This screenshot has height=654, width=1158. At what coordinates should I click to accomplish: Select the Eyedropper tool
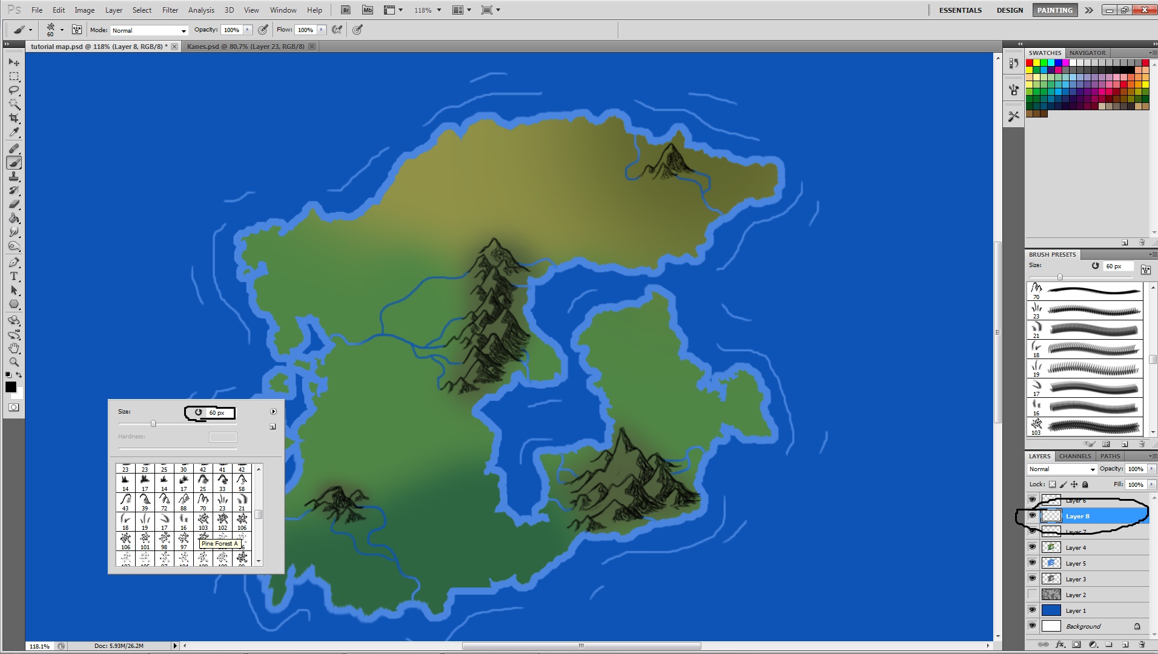pyautogui.click(x=14, y=132)
